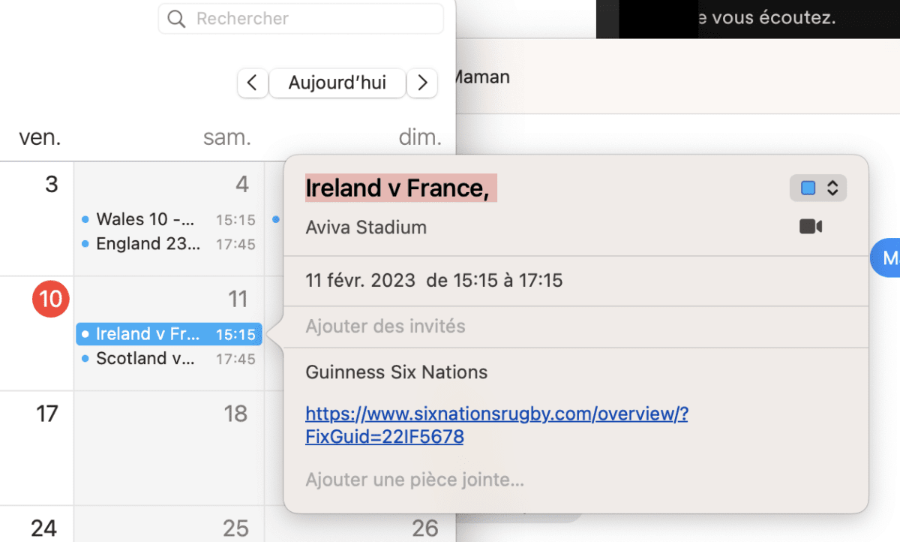Click the Maman conversation in Mail
Image resolution: width=900 pixels, height=542 pixels.
tap(481, 76)
